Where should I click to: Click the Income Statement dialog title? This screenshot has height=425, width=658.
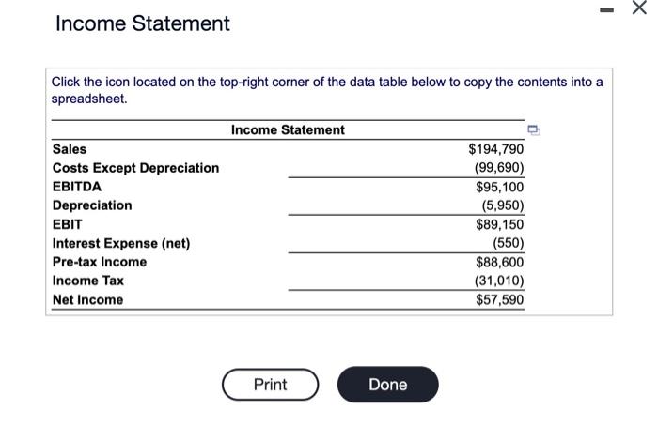[143, 23]
